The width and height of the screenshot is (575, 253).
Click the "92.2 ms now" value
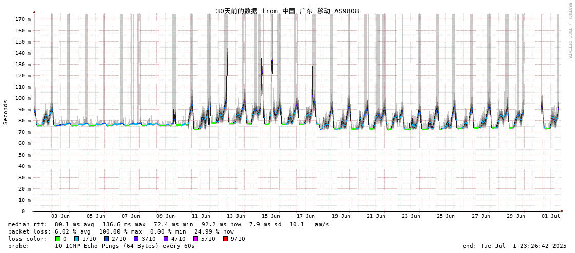pos(222,224)
